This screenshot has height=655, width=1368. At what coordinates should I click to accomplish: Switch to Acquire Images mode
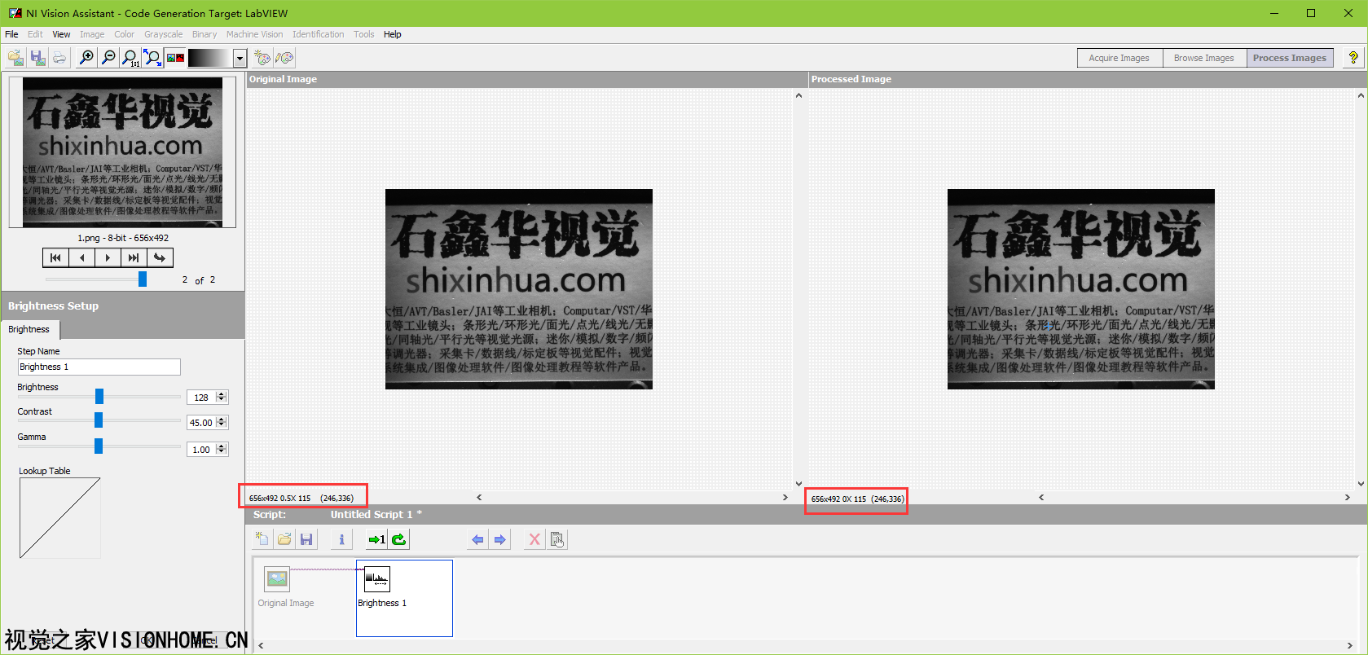coord(1119,58)
